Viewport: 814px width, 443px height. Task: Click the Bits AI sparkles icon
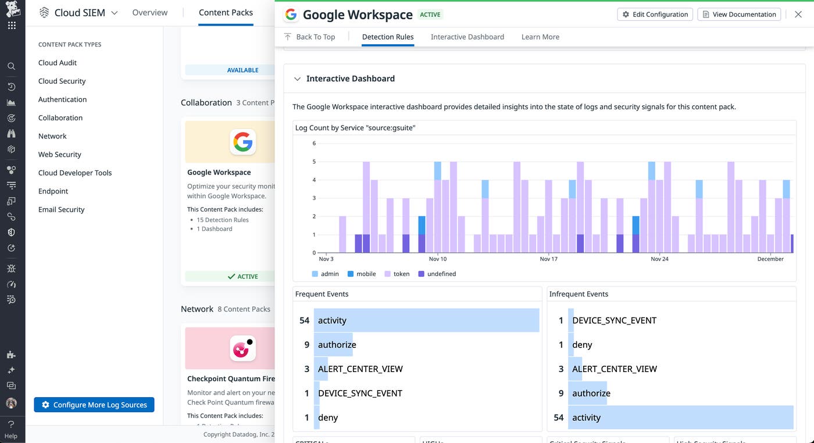12,369
